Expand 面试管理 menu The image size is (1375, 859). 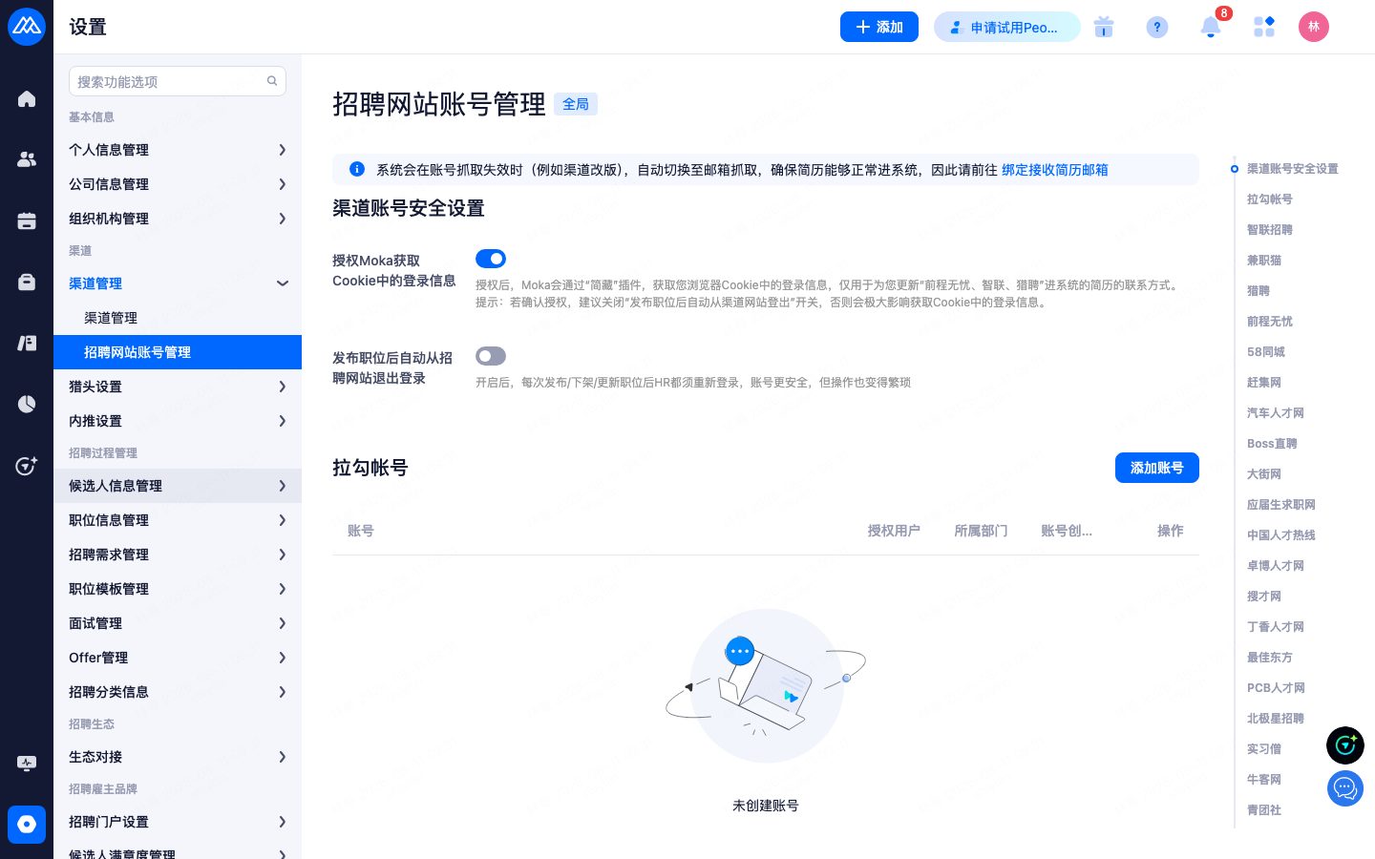[178, 623]
